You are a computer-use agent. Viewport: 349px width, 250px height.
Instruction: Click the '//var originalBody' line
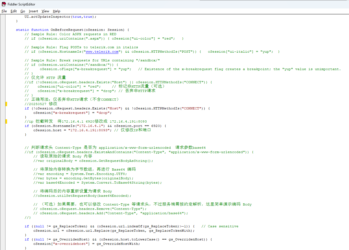pyautogui.click(x=93, y=161)
